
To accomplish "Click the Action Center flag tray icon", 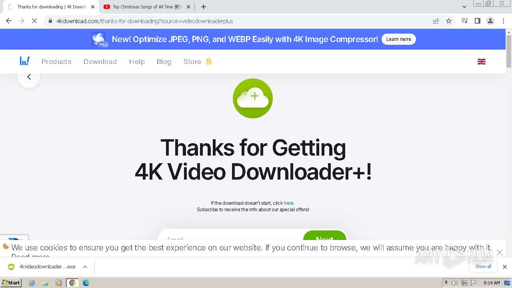I will click(x=474, y=283).
